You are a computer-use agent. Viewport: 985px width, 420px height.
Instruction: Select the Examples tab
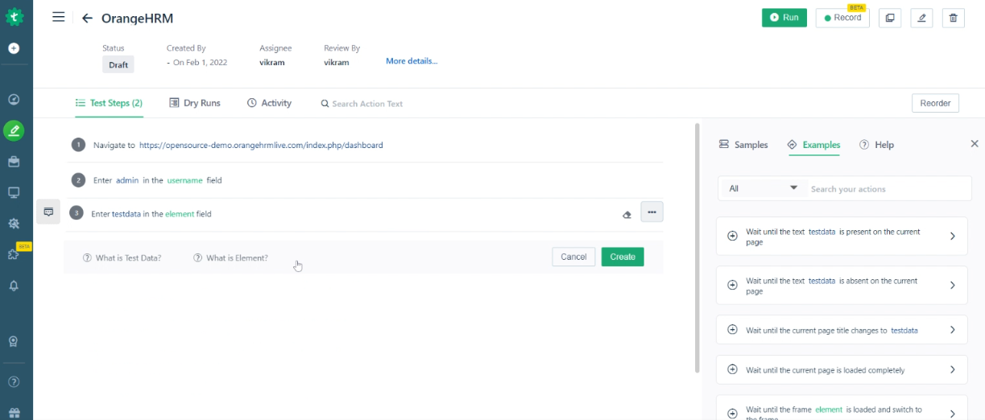tap(813, 145)
